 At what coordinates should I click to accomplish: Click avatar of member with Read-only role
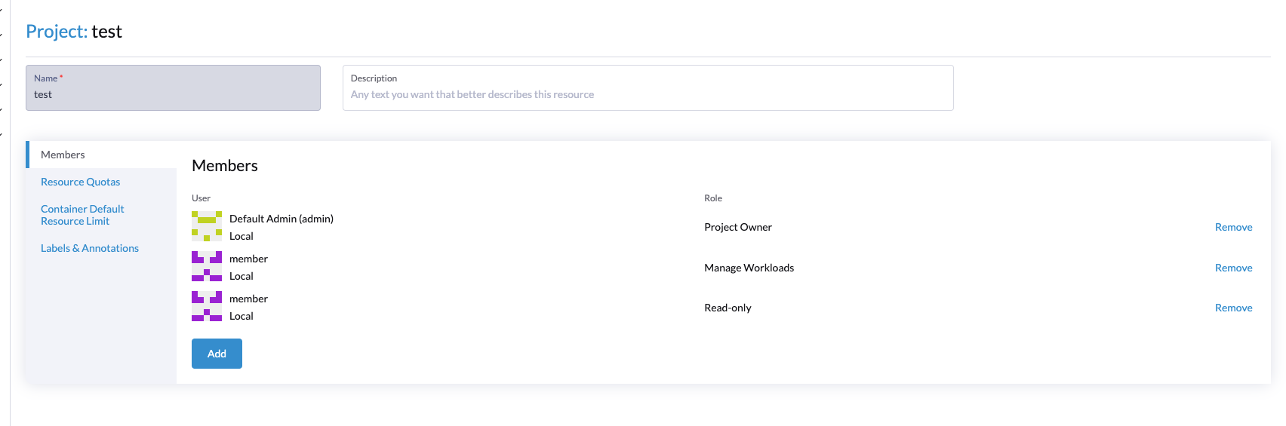207,306
